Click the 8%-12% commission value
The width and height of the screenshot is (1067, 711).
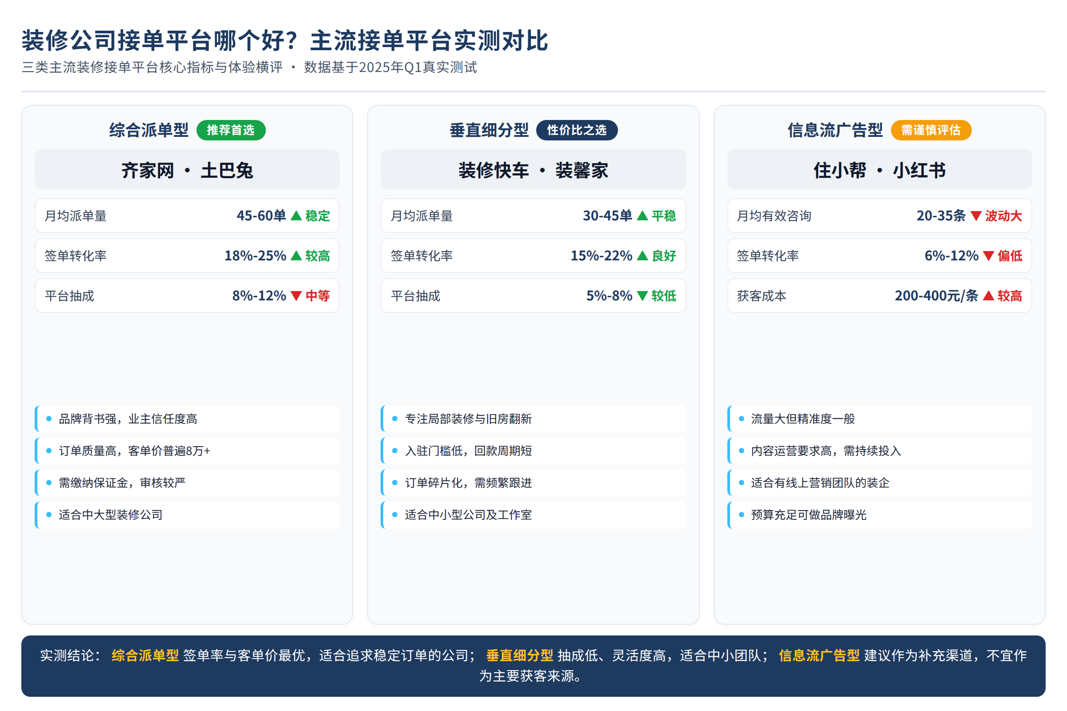pos(259,296)
